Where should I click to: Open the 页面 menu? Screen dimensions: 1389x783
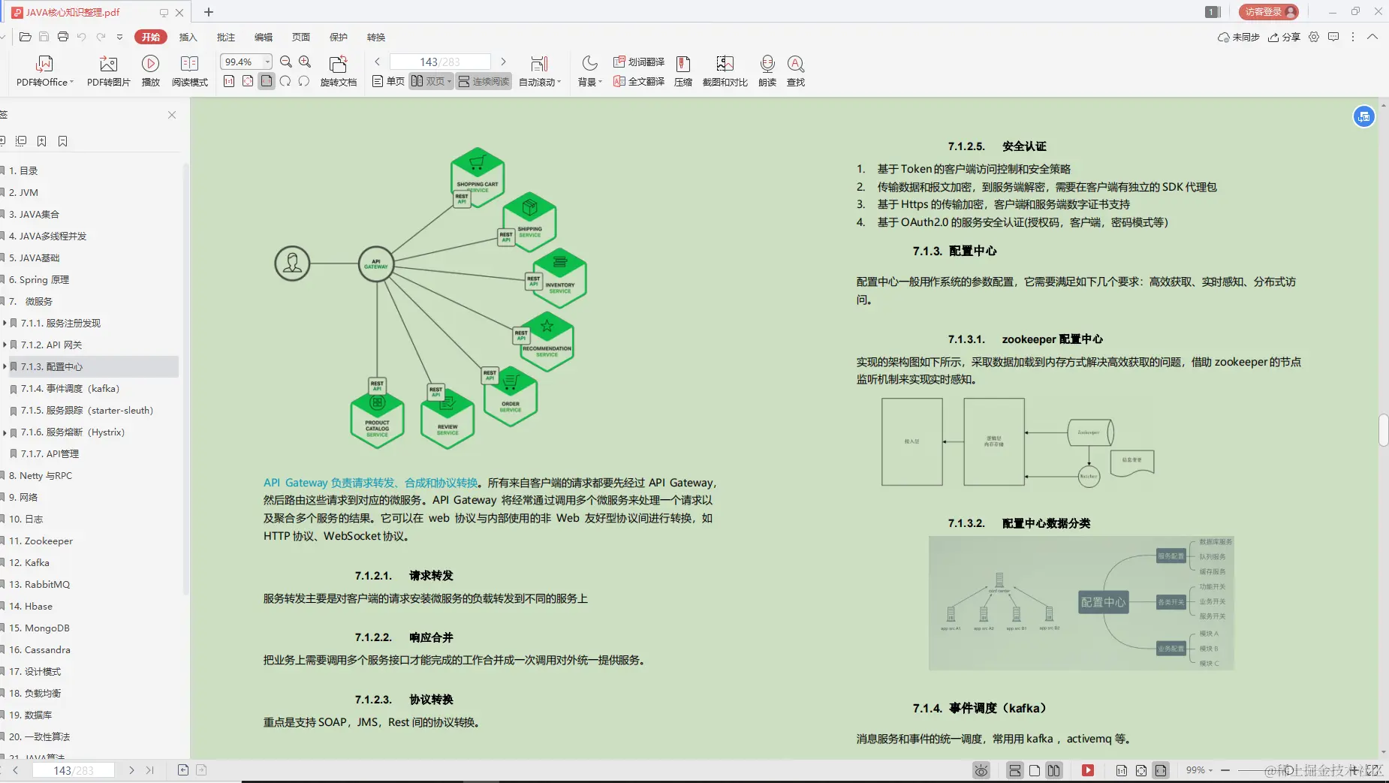301,37
